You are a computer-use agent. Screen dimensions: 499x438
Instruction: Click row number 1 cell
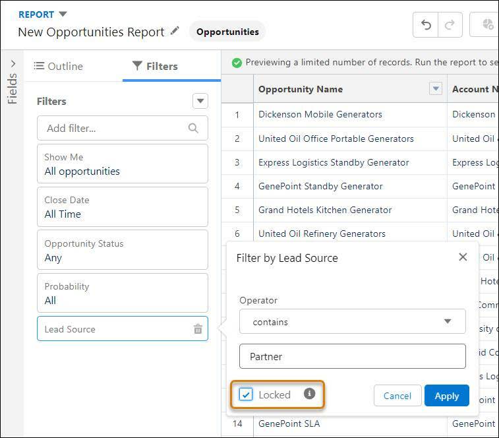pos(237,115)
